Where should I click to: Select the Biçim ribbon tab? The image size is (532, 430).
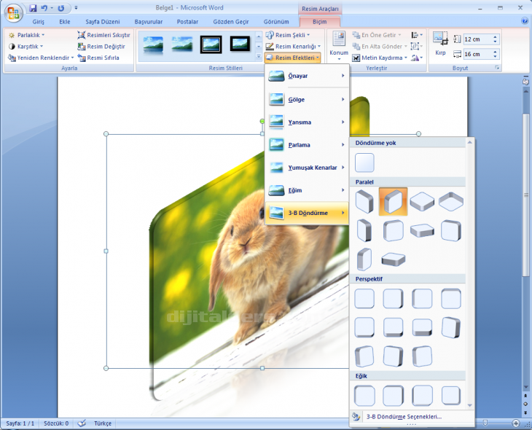(x=320, y=22)
